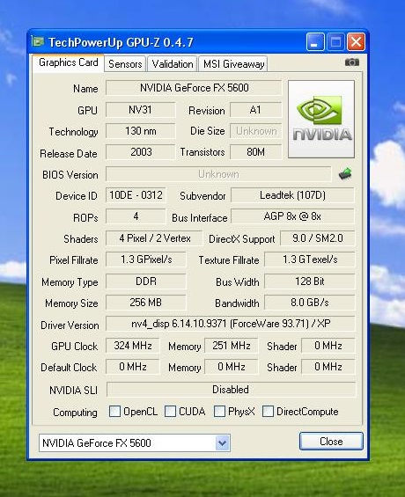Screen dimensions: 405x497
Task: Click the Release Date value 2003
Action: pyautogui.click(x=140, y=152)
